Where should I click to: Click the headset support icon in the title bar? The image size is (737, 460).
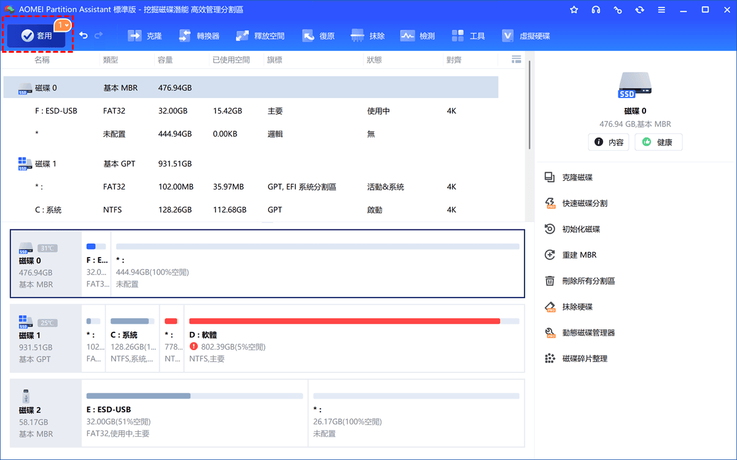pos(596,10)
